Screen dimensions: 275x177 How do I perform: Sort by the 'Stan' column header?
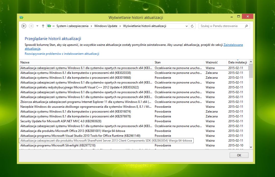[x=179, y=62]
